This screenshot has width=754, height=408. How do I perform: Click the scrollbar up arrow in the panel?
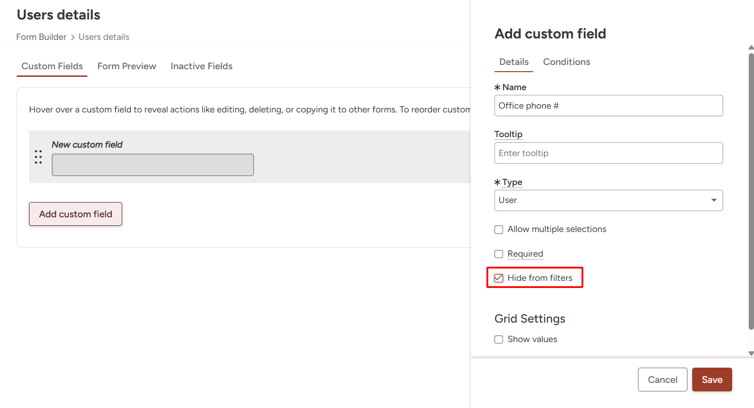[x=751, y=47]
